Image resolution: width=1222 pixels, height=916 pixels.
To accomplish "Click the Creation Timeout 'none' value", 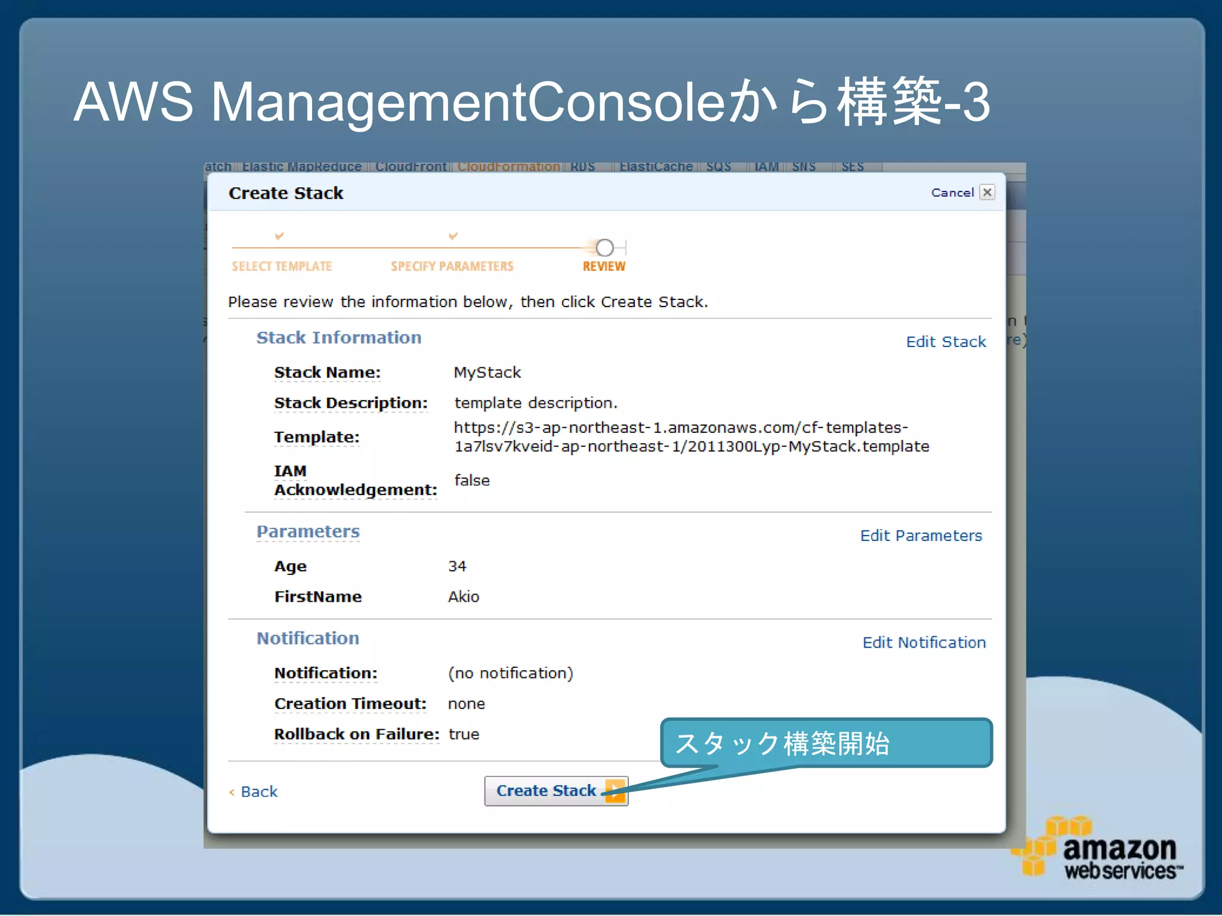I will click(x=466, y=704).
